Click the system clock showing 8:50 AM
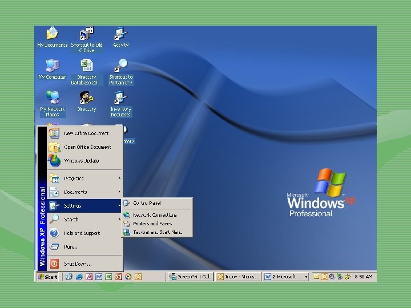The height and width of the screenshot is (308, 411). point(364,277)
